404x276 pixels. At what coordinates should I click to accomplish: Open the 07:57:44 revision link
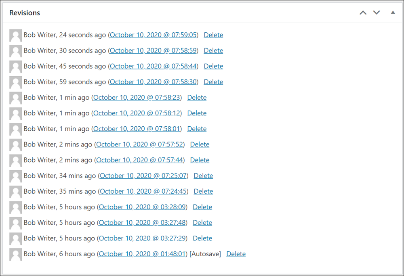[139, 160]
